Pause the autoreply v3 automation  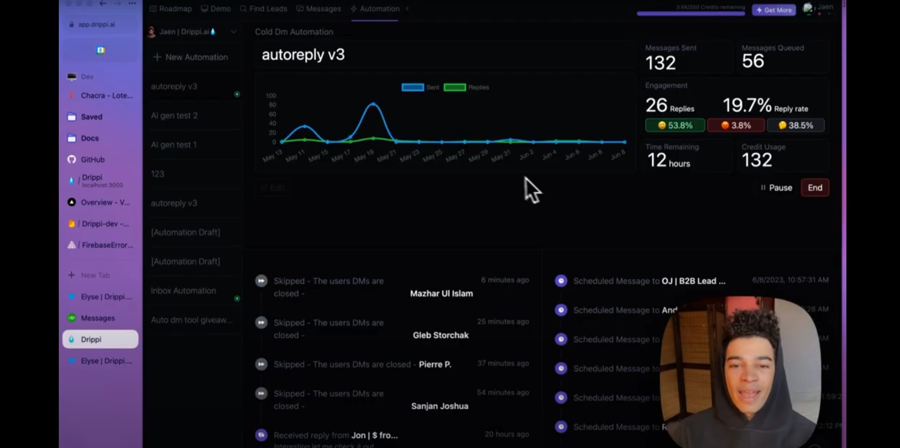pyautogui.click(x=776, y=188)
